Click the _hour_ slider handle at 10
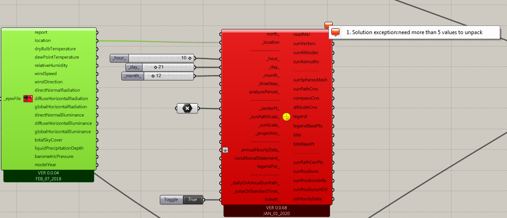 point(190,58)
